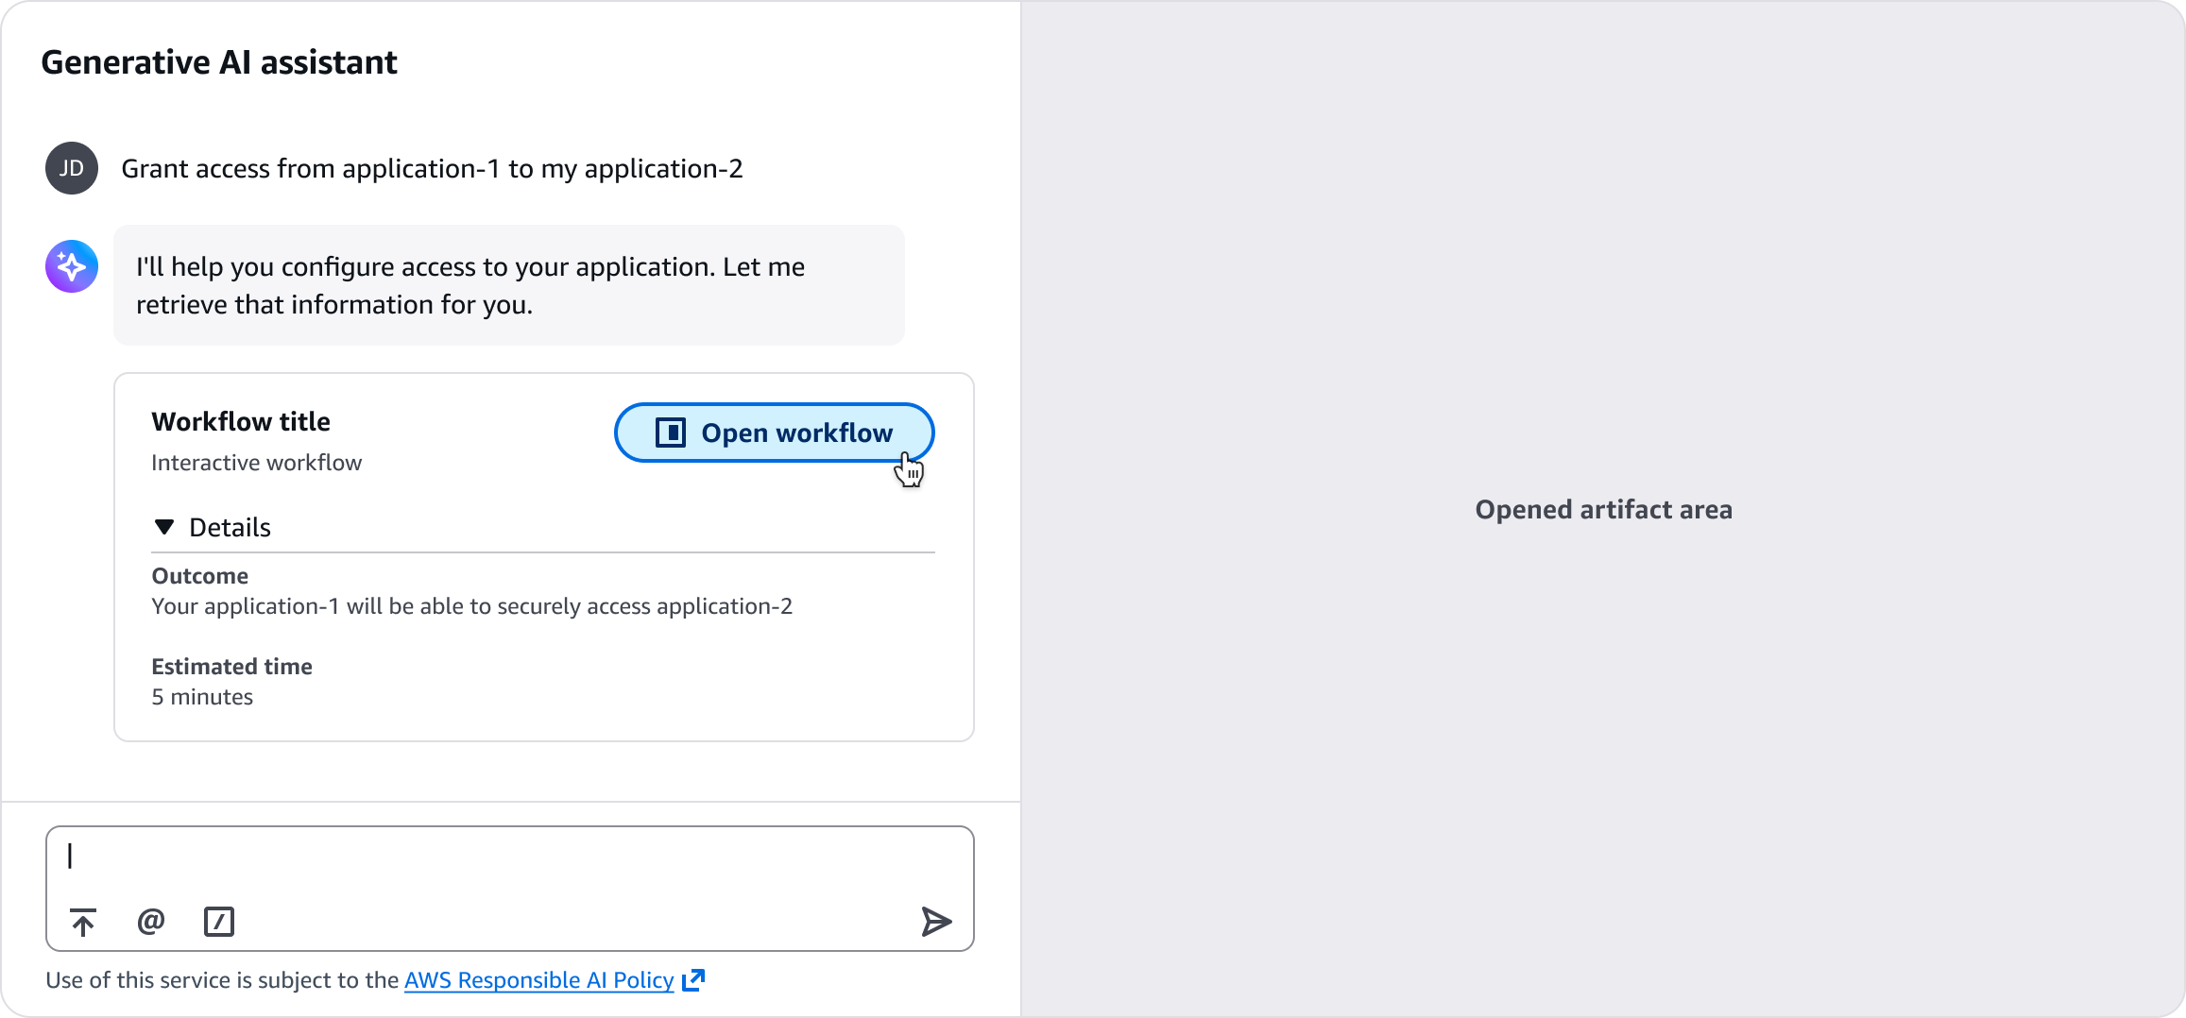
Task: Open the AWS Responsible AI Policy link
Action: click(538, 980)
